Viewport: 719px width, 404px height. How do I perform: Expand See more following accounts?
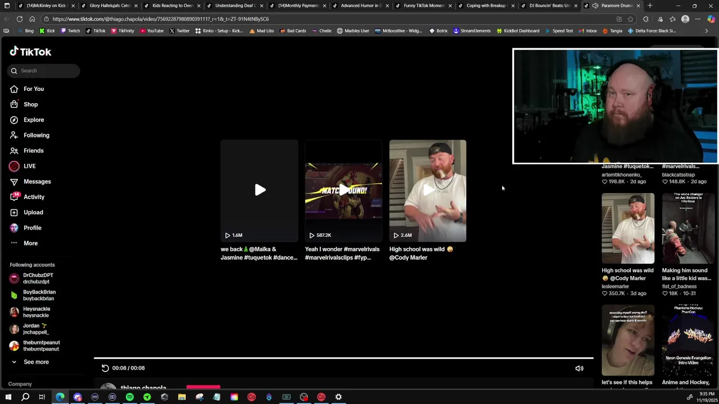point(36,362)
